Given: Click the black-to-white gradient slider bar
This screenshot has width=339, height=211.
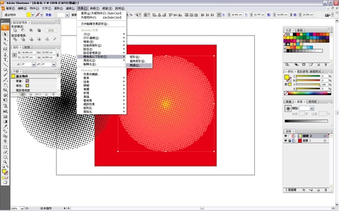Looking at the screenshot, I should pos(306,121).
